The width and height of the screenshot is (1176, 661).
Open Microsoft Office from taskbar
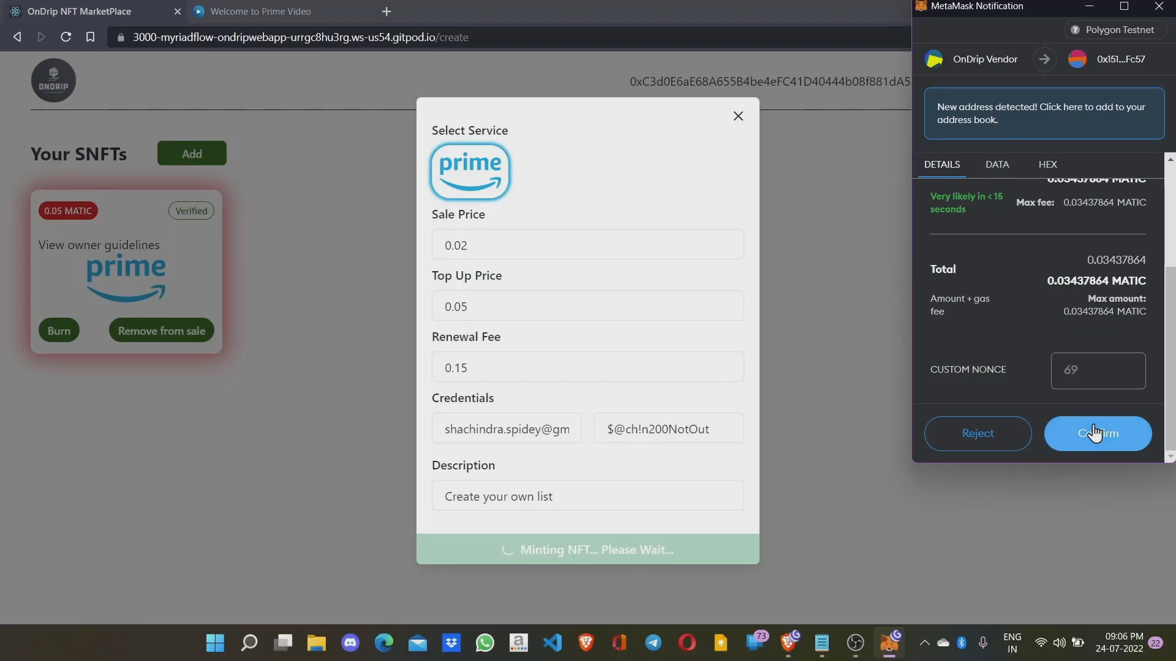tap(619, 643)
